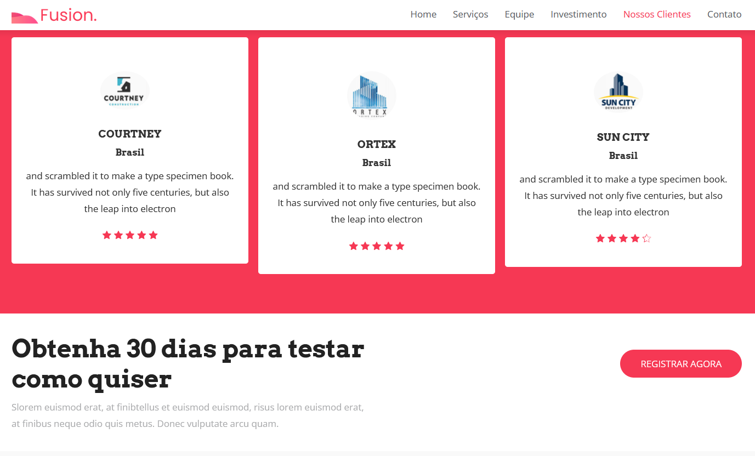This screenshot has width=755, height=456.
Task: Click the fourth filled star in the Sun City rating
Action: (x=635, y=238)
